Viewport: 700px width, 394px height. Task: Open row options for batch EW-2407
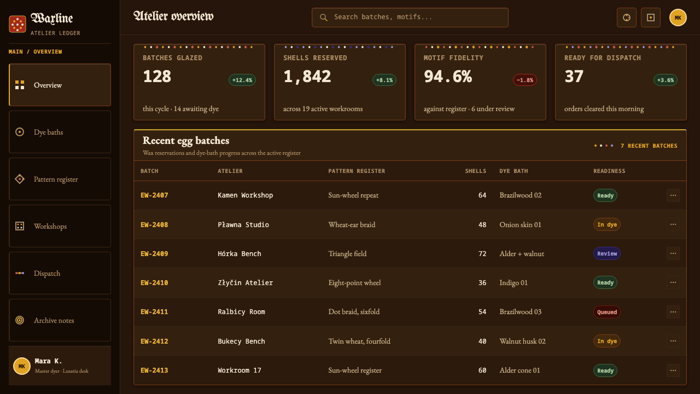673,195
